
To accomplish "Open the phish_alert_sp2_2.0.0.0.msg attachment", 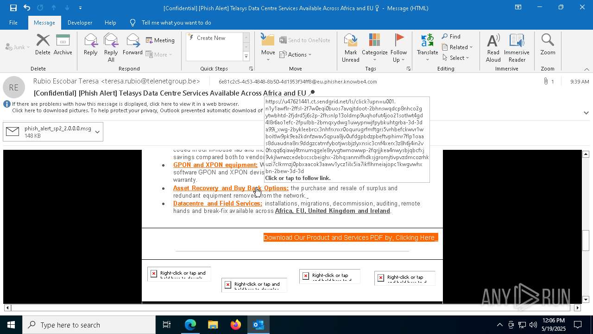I will click(48, 132).
